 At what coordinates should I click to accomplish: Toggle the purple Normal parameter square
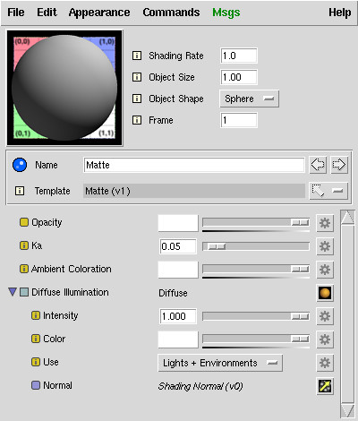[x=36, y=385]
